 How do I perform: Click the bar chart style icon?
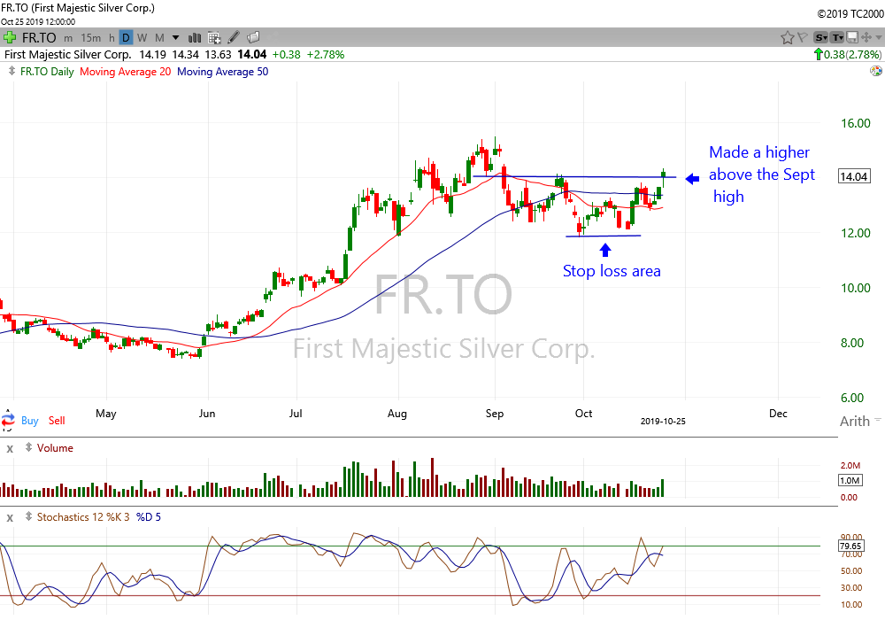point(195,38)
